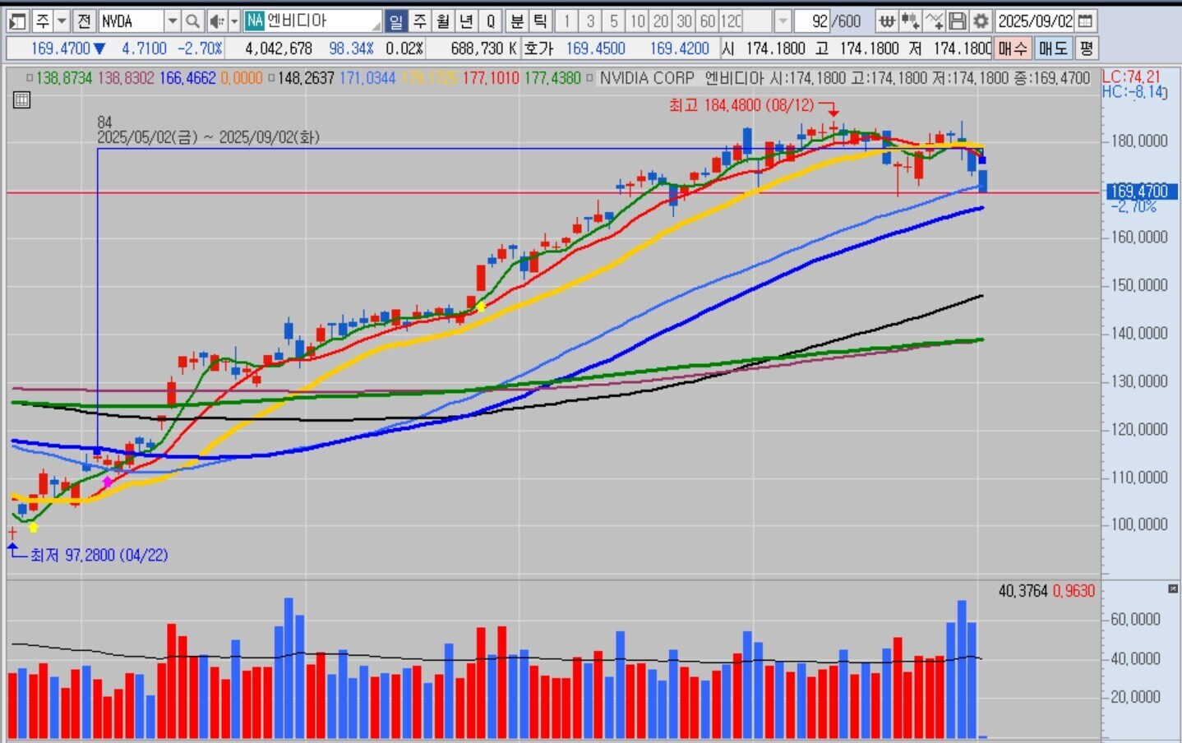Screen dimensions: 1182x743
Task: Click the 688,730 K trading value
Action: coord(483,48)
